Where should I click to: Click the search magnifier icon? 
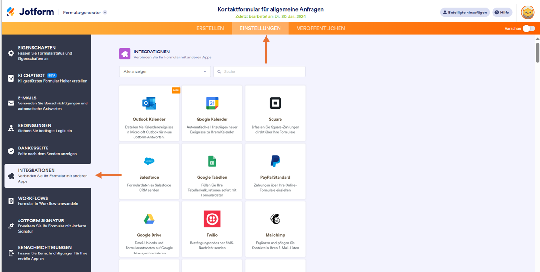219,71
